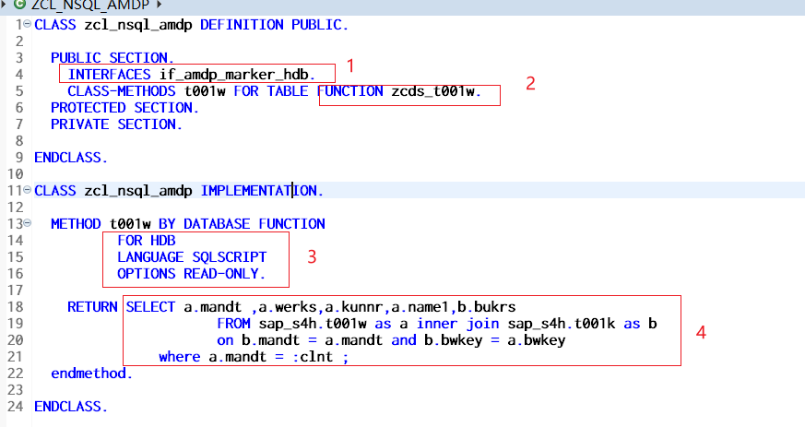Image resolution: width=805 pixels, height=427 pixels.
Task: Click 'DEFINITION PUBLIC.' on line 1
Action: [275, 25]
